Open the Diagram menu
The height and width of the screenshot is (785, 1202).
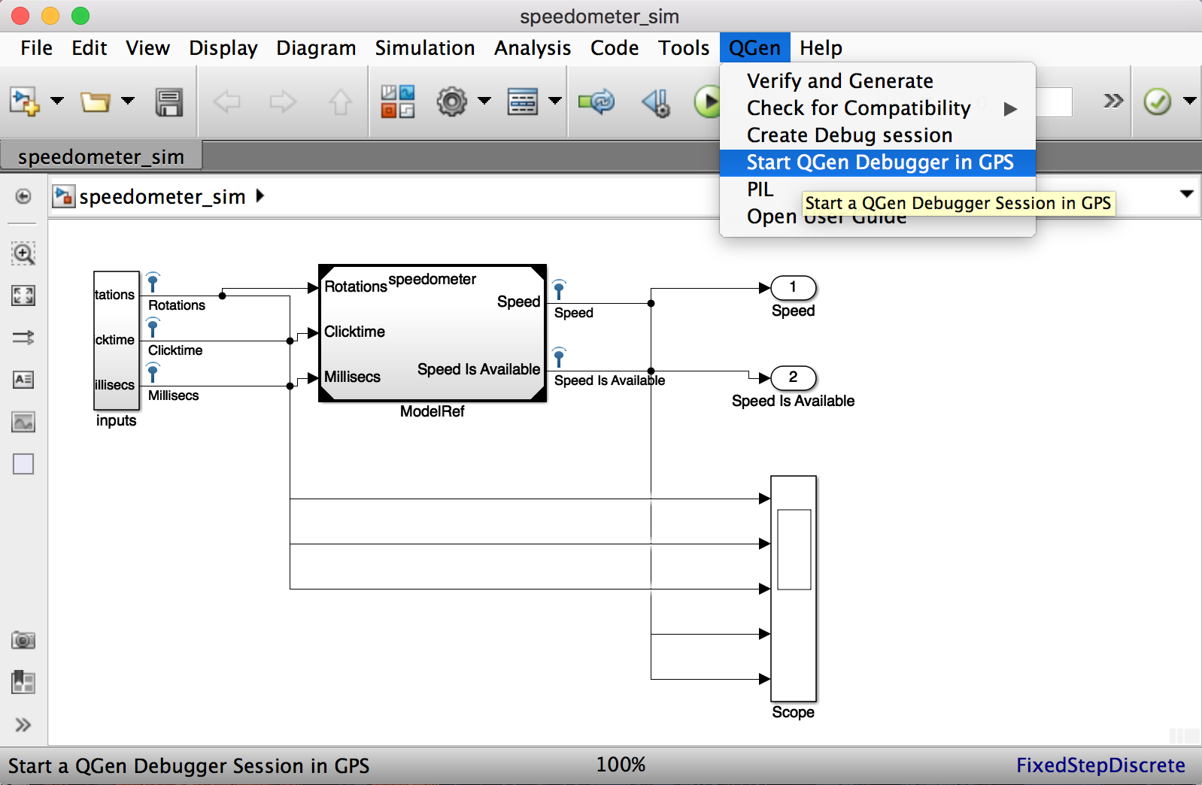click(316, 48)
